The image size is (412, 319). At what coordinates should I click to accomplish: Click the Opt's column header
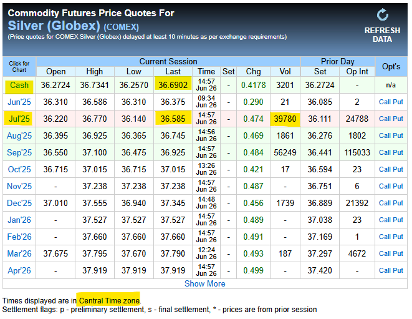pos(391,66)
